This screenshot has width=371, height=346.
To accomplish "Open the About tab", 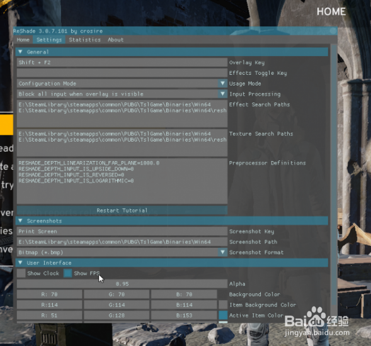I will (x=115, y=40).
